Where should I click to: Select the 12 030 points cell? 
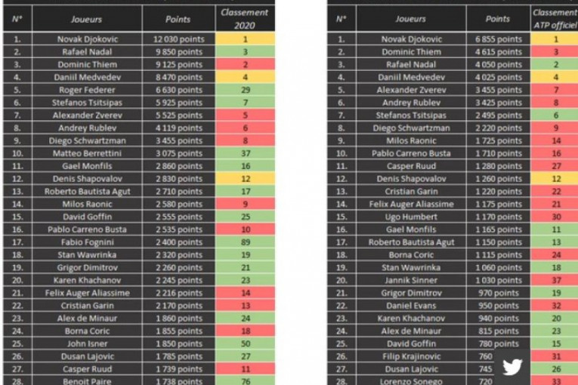[178, 38]
